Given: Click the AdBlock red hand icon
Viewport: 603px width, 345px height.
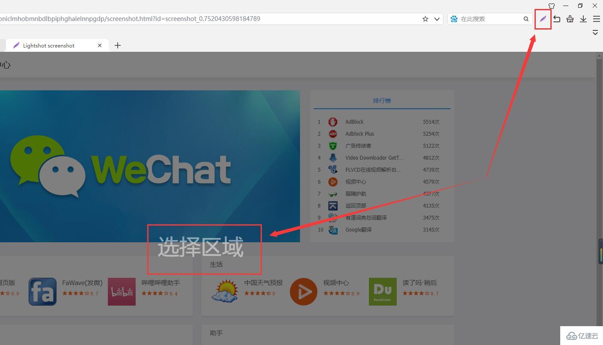Looking at the screenshot, I should [x=333, y=122].
